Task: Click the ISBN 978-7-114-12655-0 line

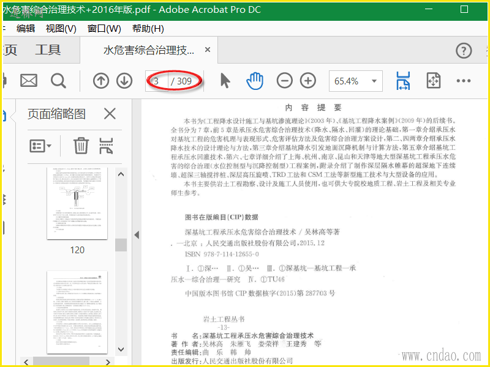Action: point(222,254)
